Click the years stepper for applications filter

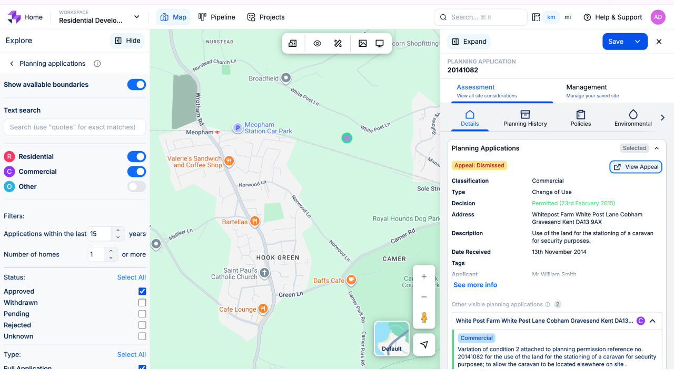(118, 234)
